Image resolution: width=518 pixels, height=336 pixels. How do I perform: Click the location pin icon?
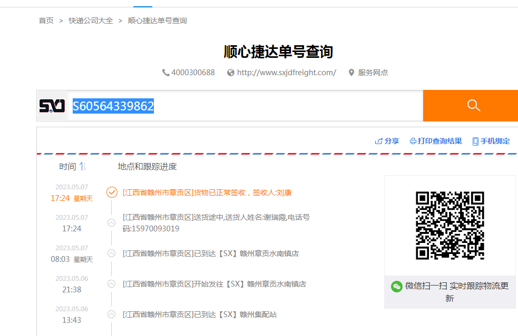coord(351,73)
